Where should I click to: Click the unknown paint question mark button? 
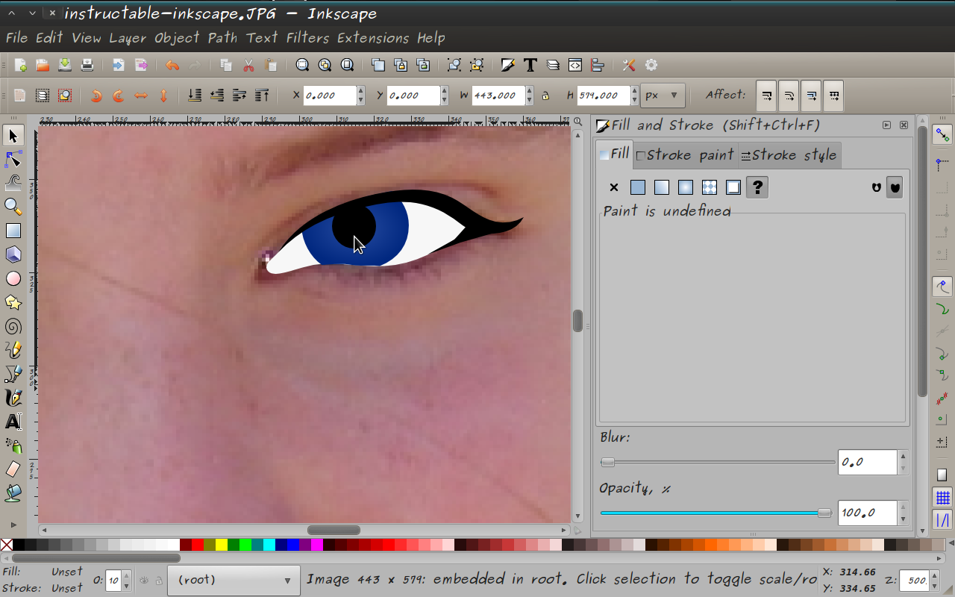click(757, 187)
